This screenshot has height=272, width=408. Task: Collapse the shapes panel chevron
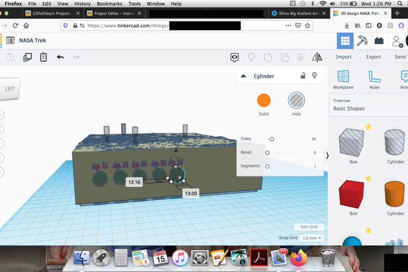click(x=327, y=156)
